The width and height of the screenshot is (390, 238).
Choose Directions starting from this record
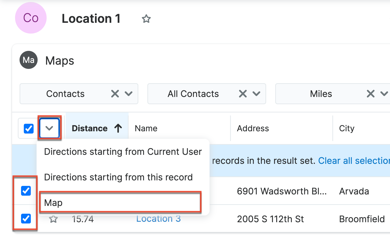[118, 177]
